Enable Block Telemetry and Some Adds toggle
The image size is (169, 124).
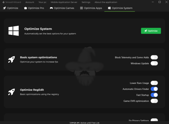coord(154,57)
